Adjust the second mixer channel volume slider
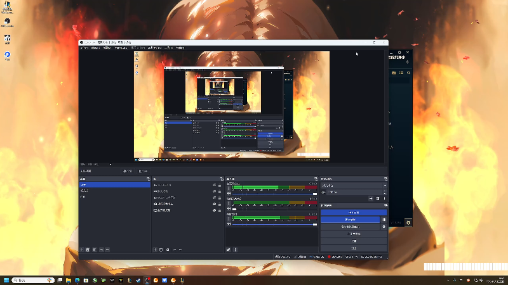 (x=275, y=209)
